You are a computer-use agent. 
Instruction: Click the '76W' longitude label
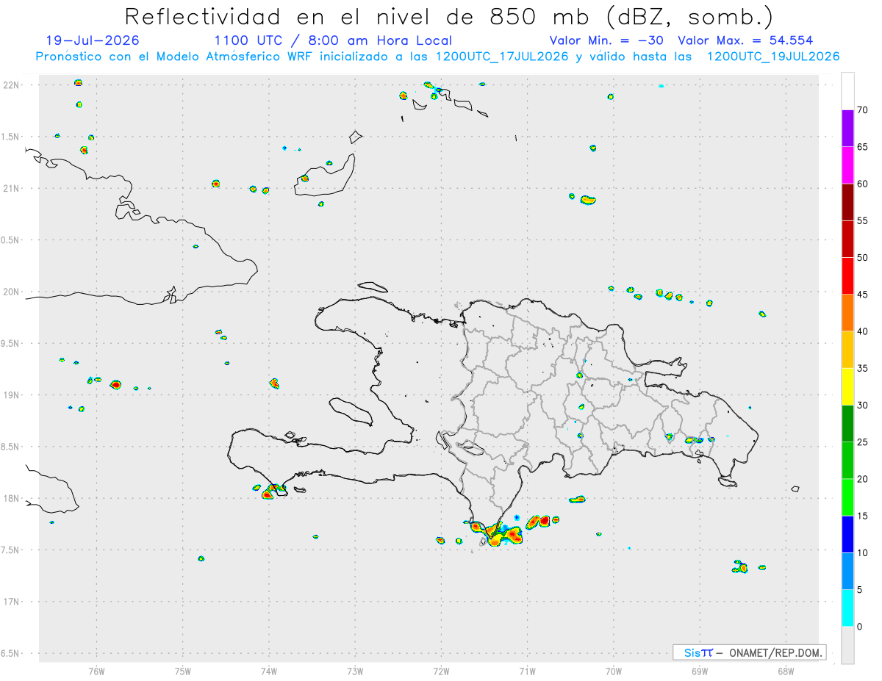[x=96, y=671]
